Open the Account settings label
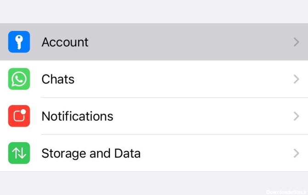The width and height of the screenshot is (308, 195). click(x=65, y=42)
